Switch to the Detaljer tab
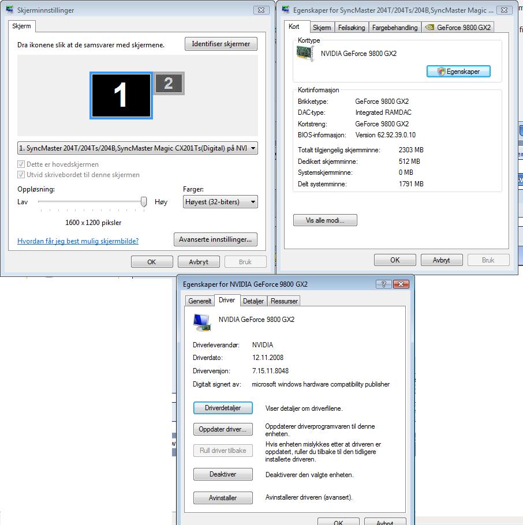The image size is (523, 525). 253,301
